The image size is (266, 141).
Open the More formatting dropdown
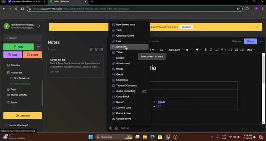[x=251, y=50]
